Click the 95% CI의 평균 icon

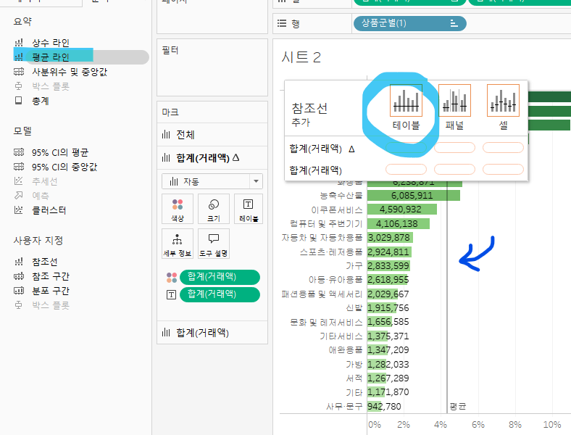coord(19,152)
